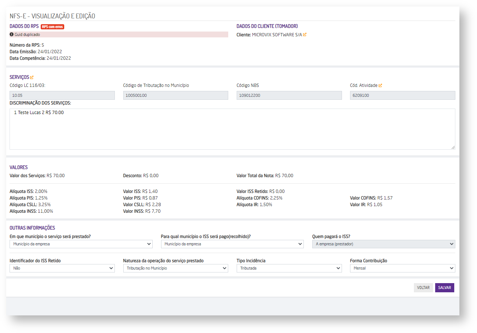The height and width of the screenshot is (333, 477).
Task: Grab the text area resize handle
Action: click(453, 147)
